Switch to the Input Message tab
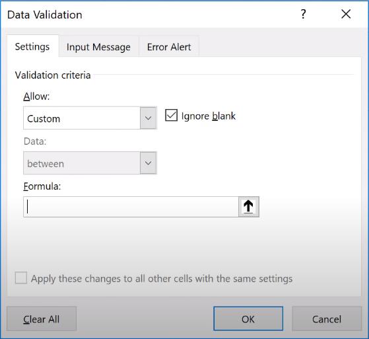 (x=98, y=47)
